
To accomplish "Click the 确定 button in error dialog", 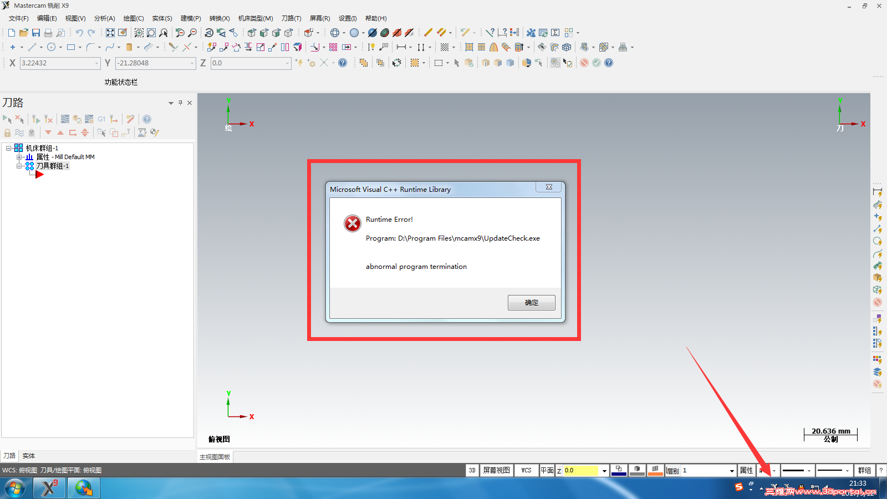I will click(532, 303).
